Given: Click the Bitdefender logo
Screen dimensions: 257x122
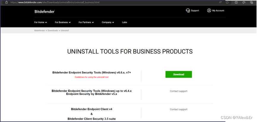Looking at the screenshot, I should point(45,12).
